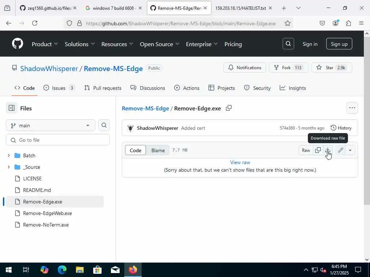Switch to Projects tab
The height and width of the screenshot is (277, 370).
pyautogui.click(x=221, y=88)
